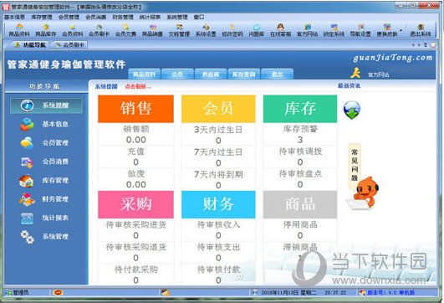Screen dimensions: 444x303
Task: Open the 官方网站 link in the header
Action: pyautogui.click(x=378, y=74)
